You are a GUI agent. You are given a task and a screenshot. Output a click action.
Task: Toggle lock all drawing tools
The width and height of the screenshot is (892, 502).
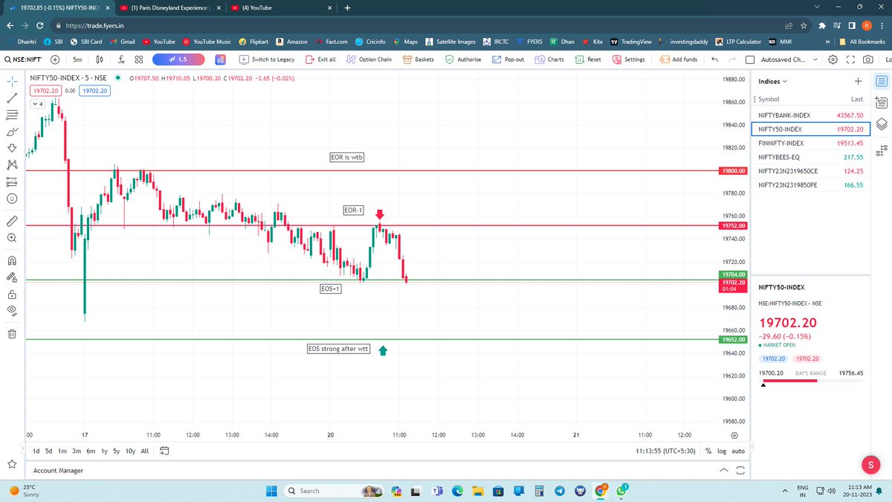tap(12, 294)
